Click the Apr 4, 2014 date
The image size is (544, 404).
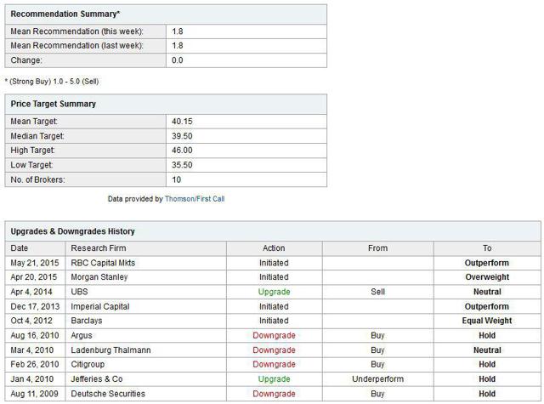pyautogui.click(x=31, y=292)
